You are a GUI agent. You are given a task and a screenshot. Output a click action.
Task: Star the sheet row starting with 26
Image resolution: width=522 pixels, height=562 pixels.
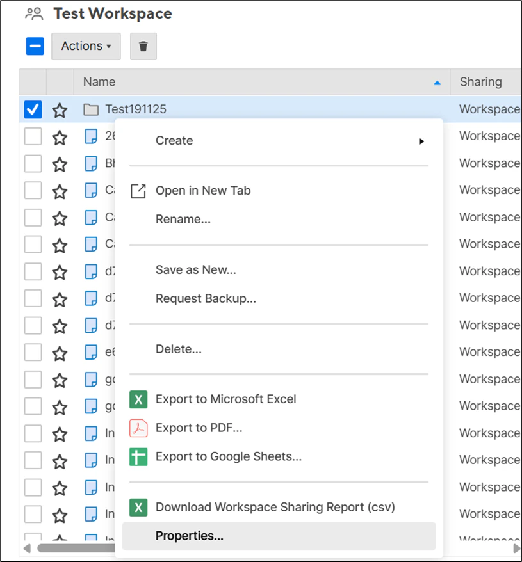click(60, 137)
